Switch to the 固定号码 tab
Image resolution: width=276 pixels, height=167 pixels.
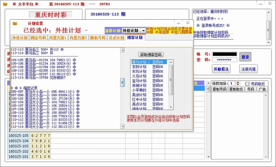click(38, 38)
